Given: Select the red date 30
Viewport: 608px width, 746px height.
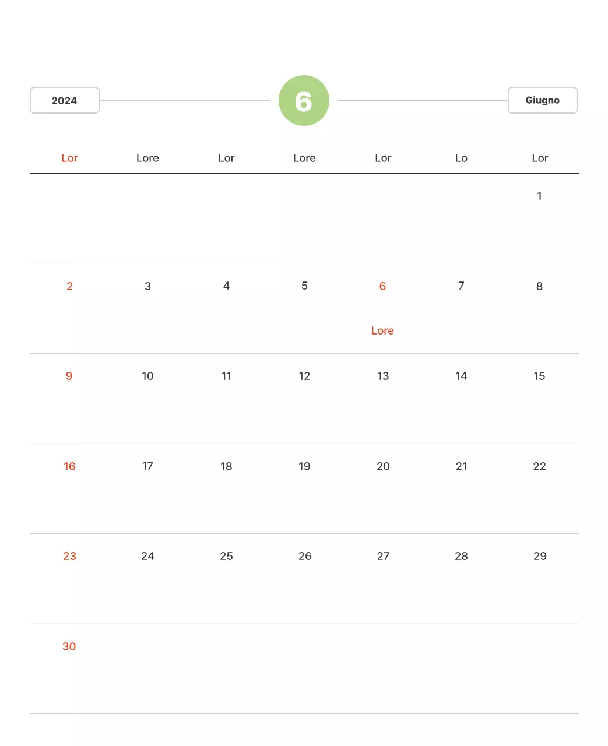Looking at the screenshot, I should (x=69, y=646).
